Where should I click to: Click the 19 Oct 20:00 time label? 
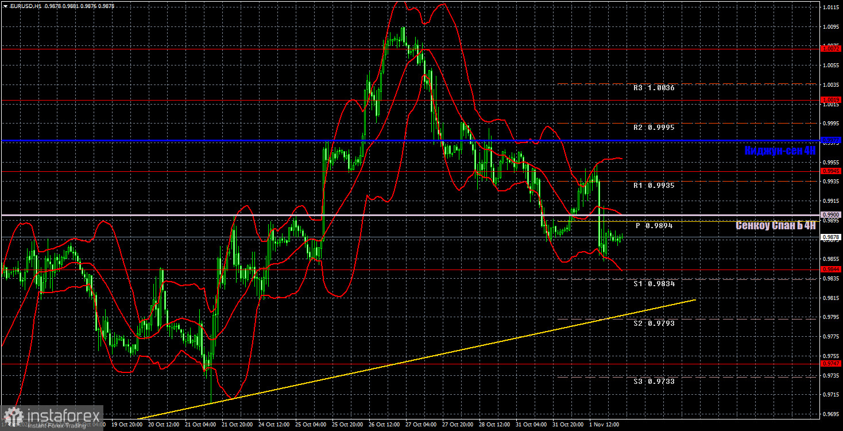click(127, 425)
